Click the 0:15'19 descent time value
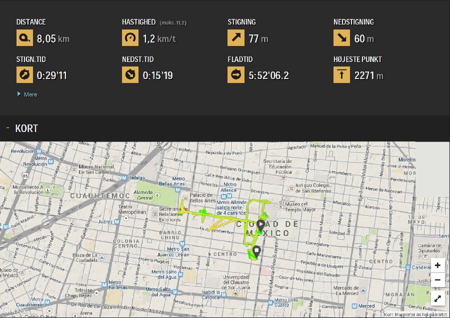The image size is (450, 318). click(158, 75)
